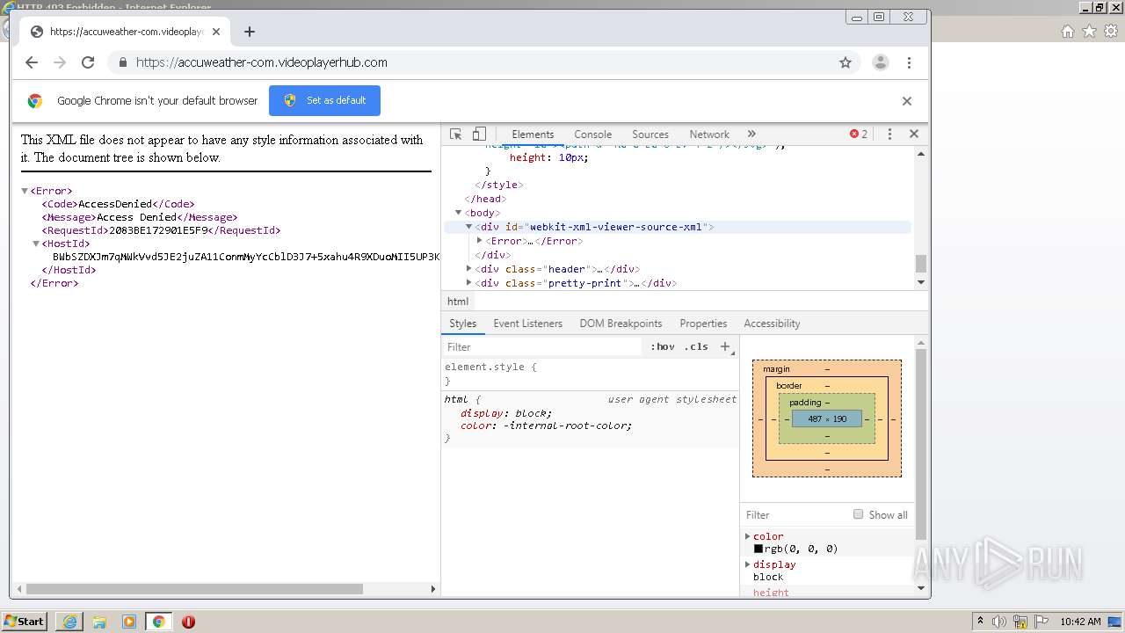
Task: Add a new style rule with plus
Action: pos(725,347)
